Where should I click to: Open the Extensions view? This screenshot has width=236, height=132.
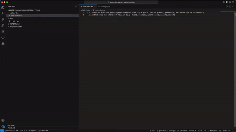pos(3,31)
